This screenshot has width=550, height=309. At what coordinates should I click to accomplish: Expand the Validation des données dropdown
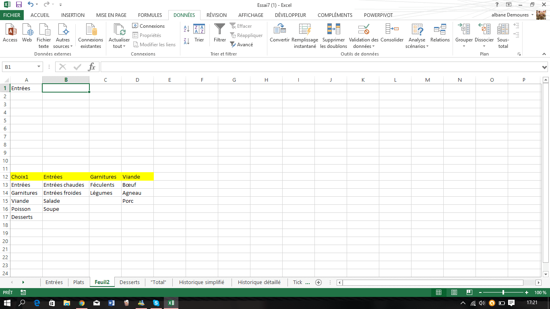(373, 47)
